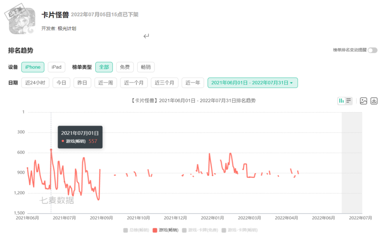Viewport: 381px width, 240px height.
Task: Click the 2021年07月01日 data point on chart
Action: 51,150
